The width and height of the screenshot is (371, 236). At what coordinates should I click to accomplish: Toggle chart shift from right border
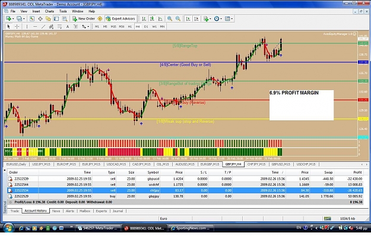point(196,18)
